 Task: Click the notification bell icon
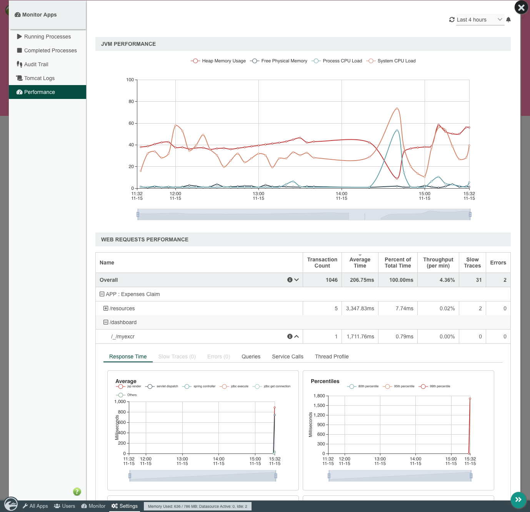pos(508,20)
